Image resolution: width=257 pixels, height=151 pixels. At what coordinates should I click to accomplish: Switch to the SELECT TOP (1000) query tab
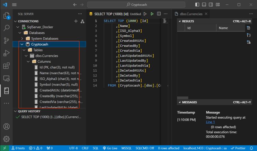point(115,14)
